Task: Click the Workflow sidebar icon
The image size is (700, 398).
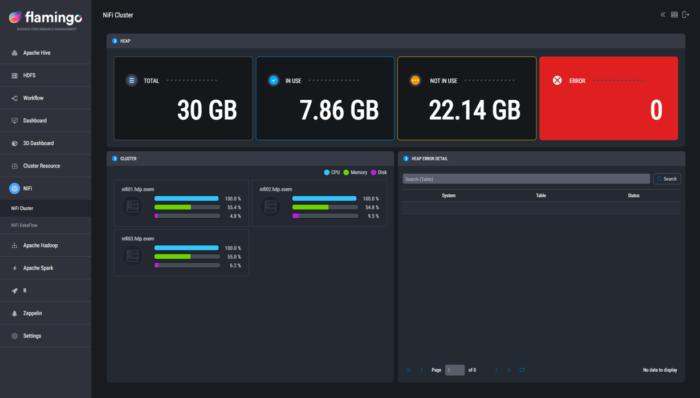Action: point(15,98)
